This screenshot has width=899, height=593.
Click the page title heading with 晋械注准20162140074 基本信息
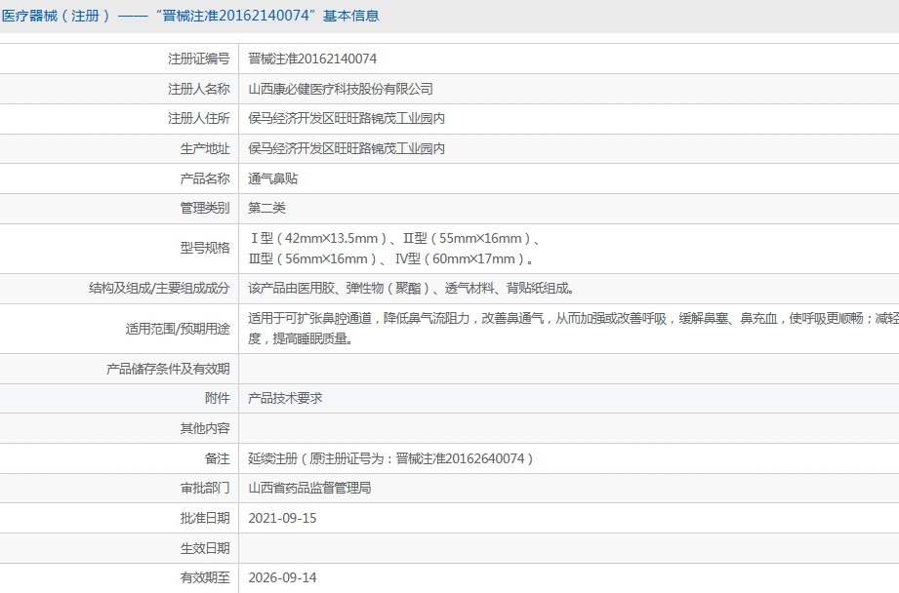tap(190, 16)
